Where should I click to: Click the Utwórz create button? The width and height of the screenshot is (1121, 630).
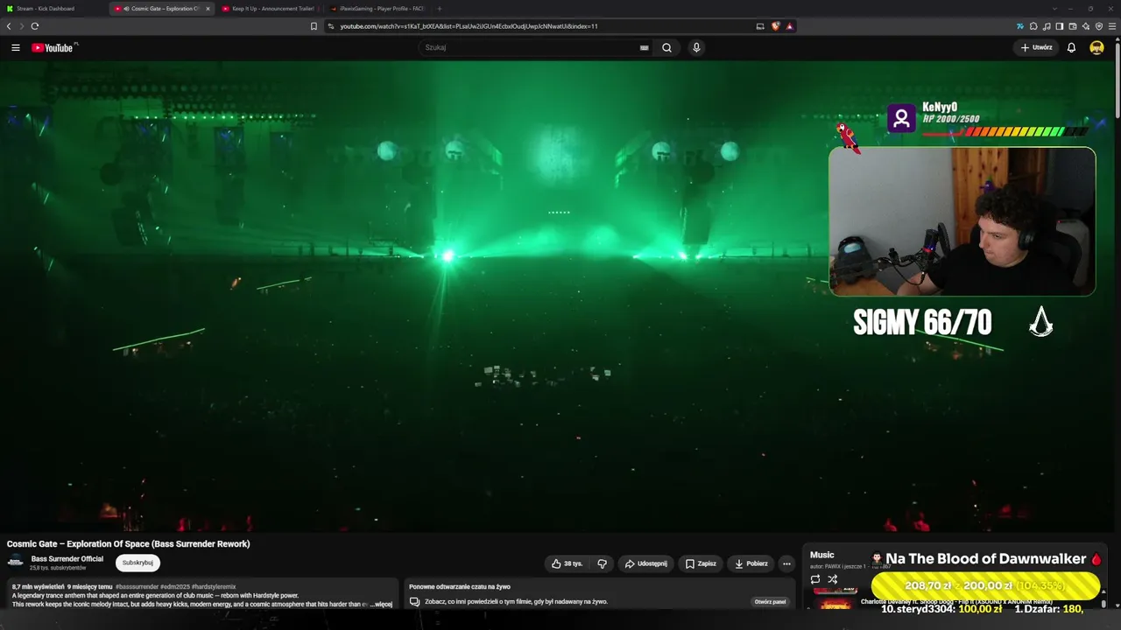[1036, 47]
